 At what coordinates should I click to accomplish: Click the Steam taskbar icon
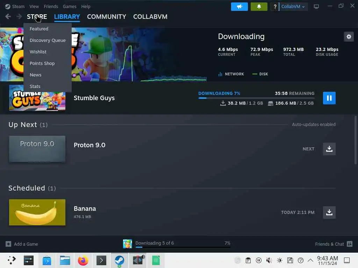coord(120,260)
